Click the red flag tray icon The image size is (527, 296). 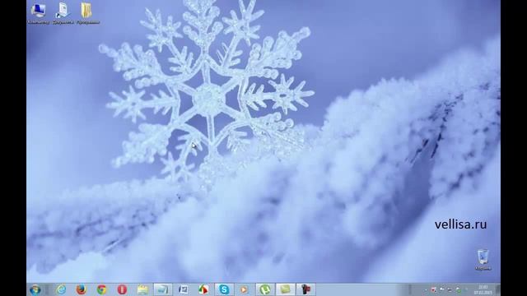coord(434,289)
